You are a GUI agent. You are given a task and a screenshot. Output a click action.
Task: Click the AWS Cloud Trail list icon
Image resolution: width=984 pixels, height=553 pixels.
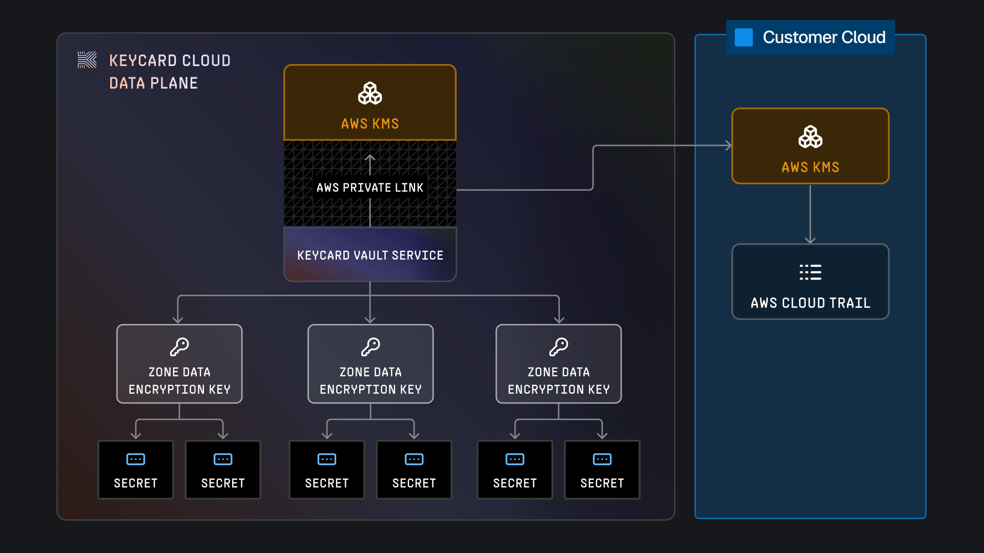pyautogui.click(x=810, y=272)
